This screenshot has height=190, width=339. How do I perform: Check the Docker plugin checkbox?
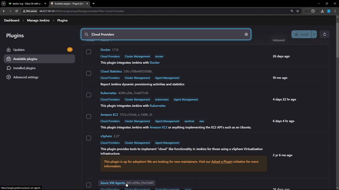[x=89, y=52]
